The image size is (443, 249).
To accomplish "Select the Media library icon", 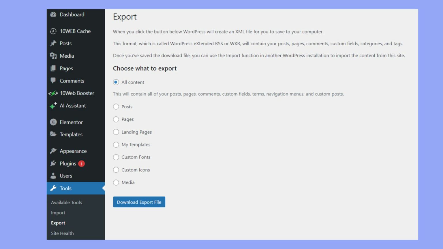I will 53,56.
